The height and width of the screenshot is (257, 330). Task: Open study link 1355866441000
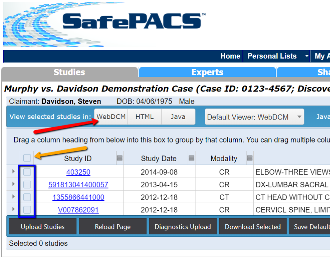(x=78, y=197)
